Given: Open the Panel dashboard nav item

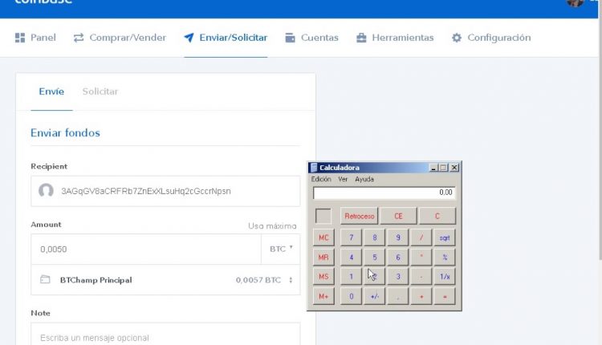Looking at the screenshot, I should tap(35, 38).
